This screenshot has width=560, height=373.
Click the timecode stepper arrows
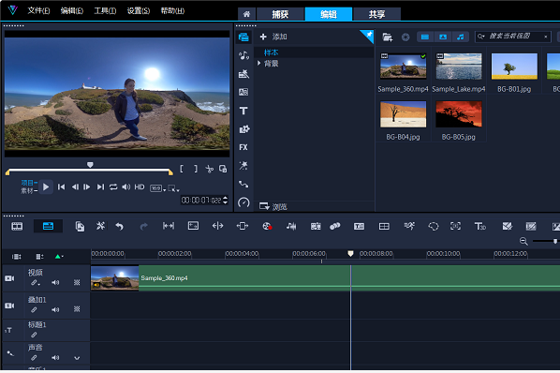click(x=225, y=200)
